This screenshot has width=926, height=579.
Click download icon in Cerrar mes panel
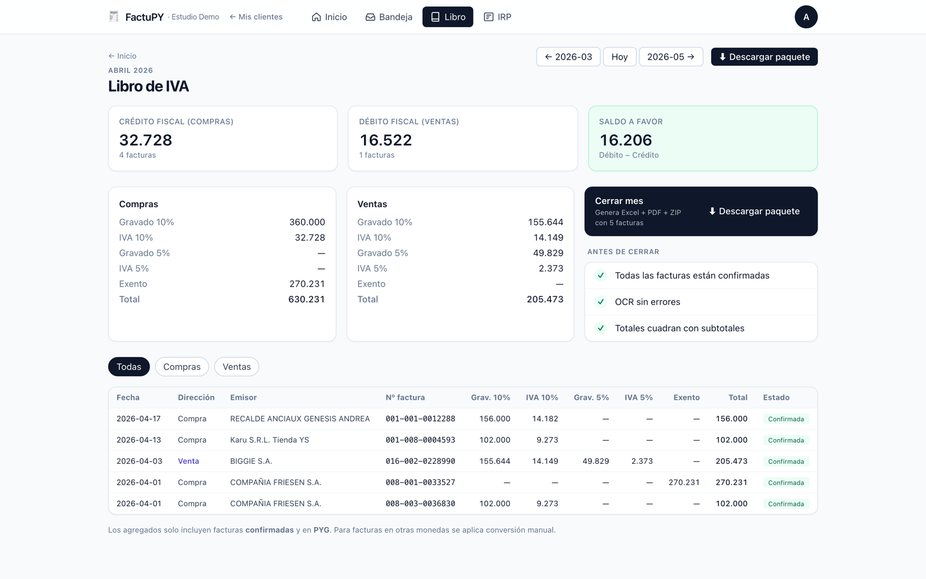712,211
